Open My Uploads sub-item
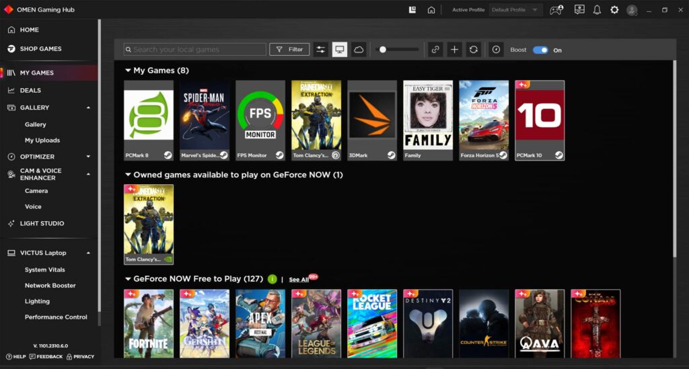689x369 pixels. (42, 140)
